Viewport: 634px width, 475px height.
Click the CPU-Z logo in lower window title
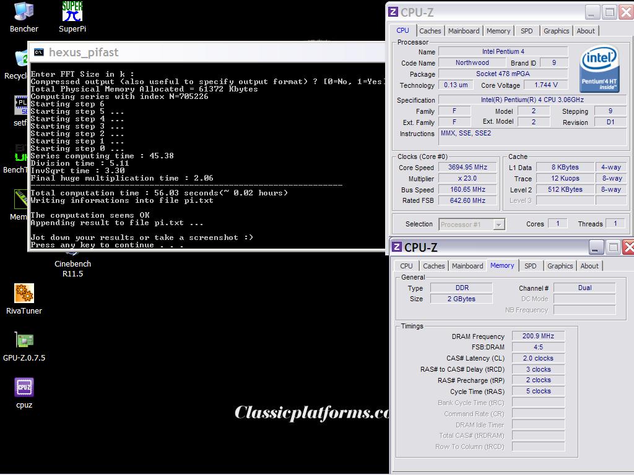tap(397, 247)
